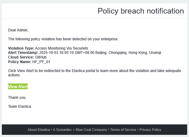The width and height of the screenshot is (189, 137).
Task: Select the HF_PF_01 policy name value
Action: [41, 62]
